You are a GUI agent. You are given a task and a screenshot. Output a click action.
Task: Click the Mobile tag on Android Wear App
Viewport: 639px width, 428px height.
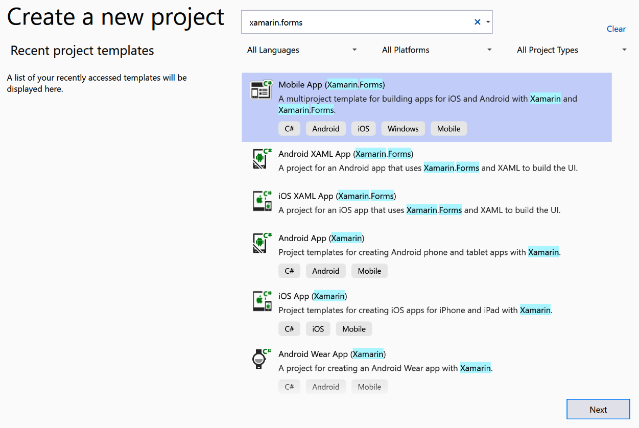(x=369, y=387)
